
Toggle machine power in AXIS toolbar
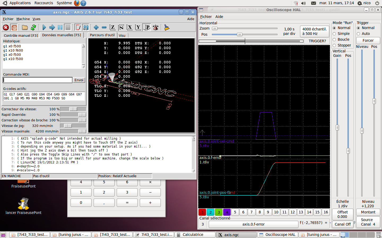pos(14,28)
